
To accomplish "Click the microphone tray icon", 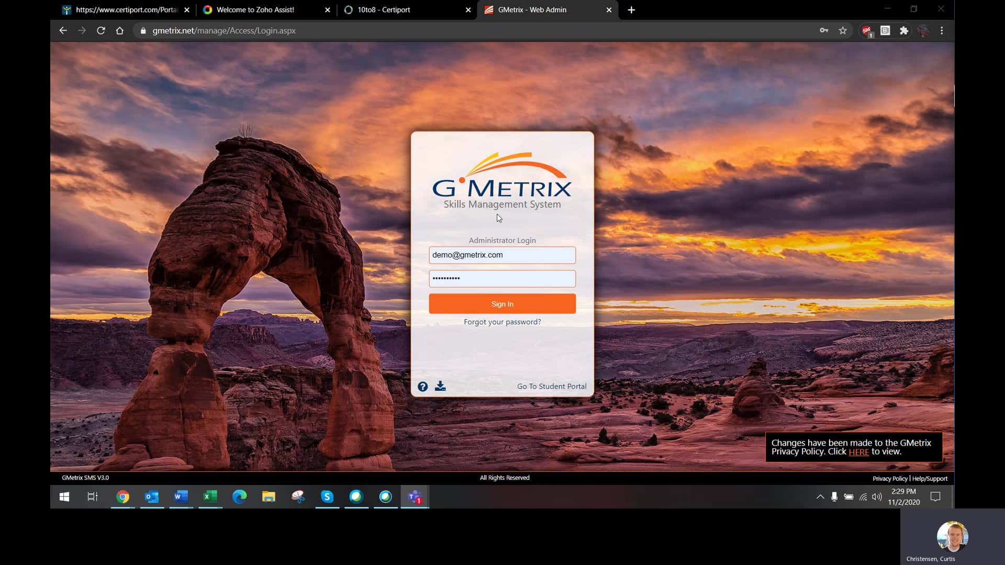I will [834, 497].
